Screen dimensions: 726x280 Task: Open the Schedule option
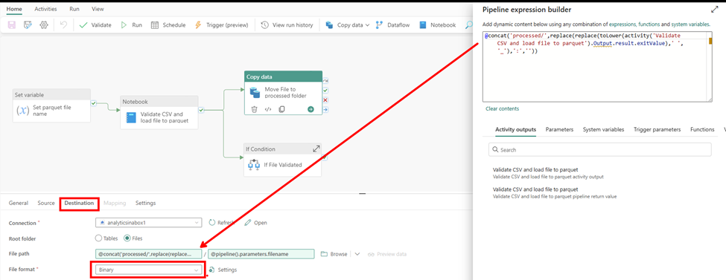[168, 25]
